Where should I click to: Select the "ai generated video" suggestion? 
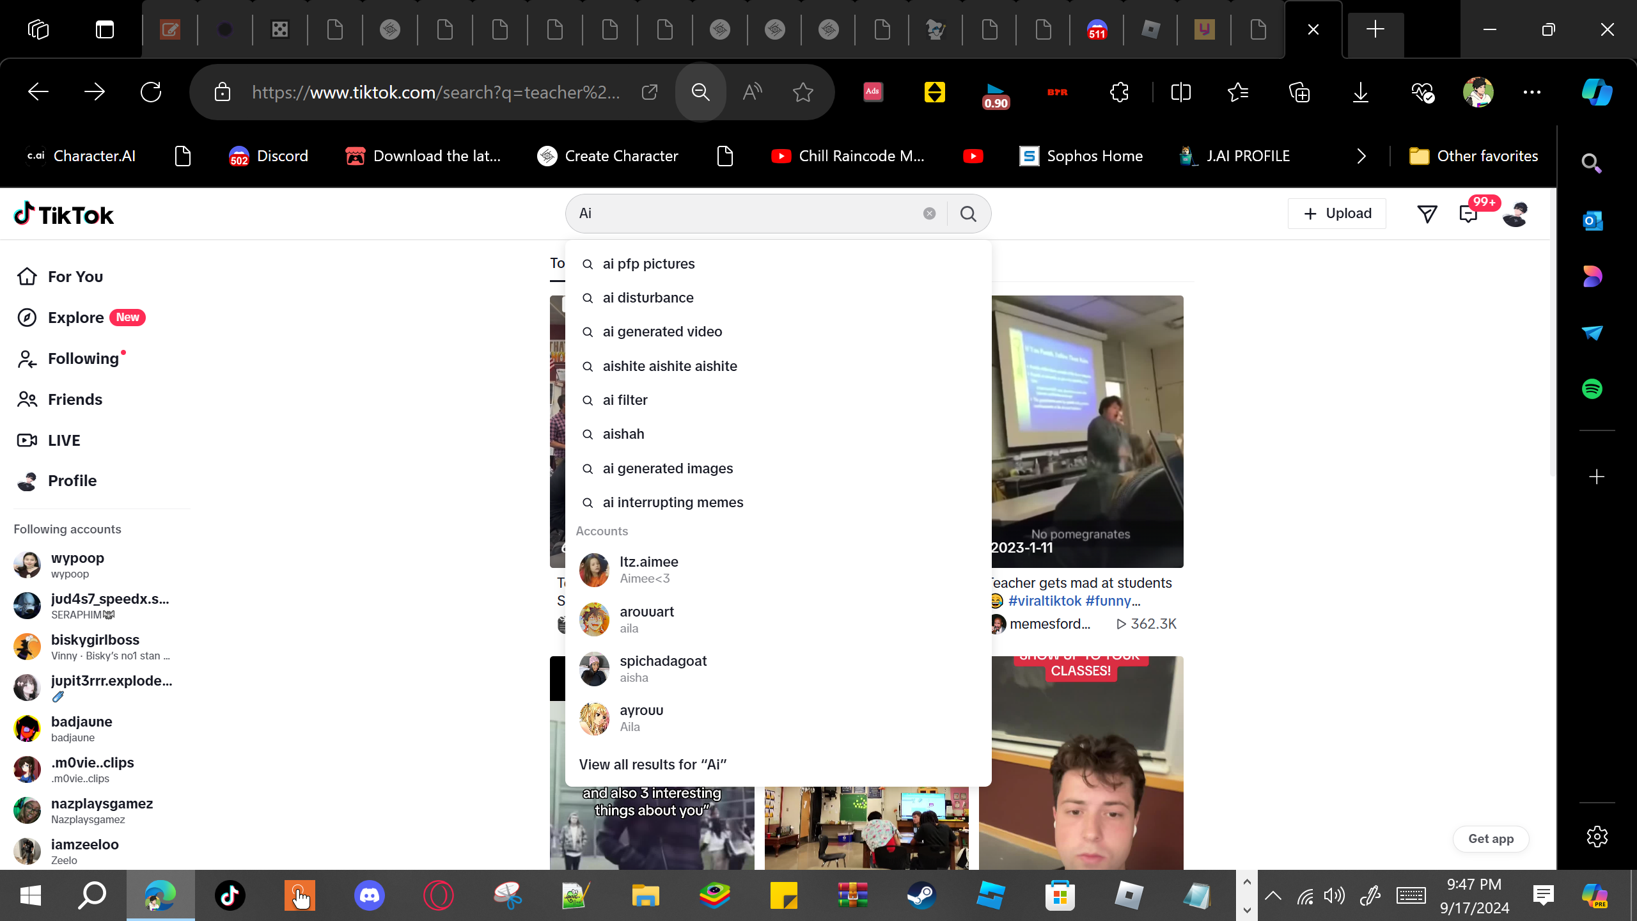[662, 331]
